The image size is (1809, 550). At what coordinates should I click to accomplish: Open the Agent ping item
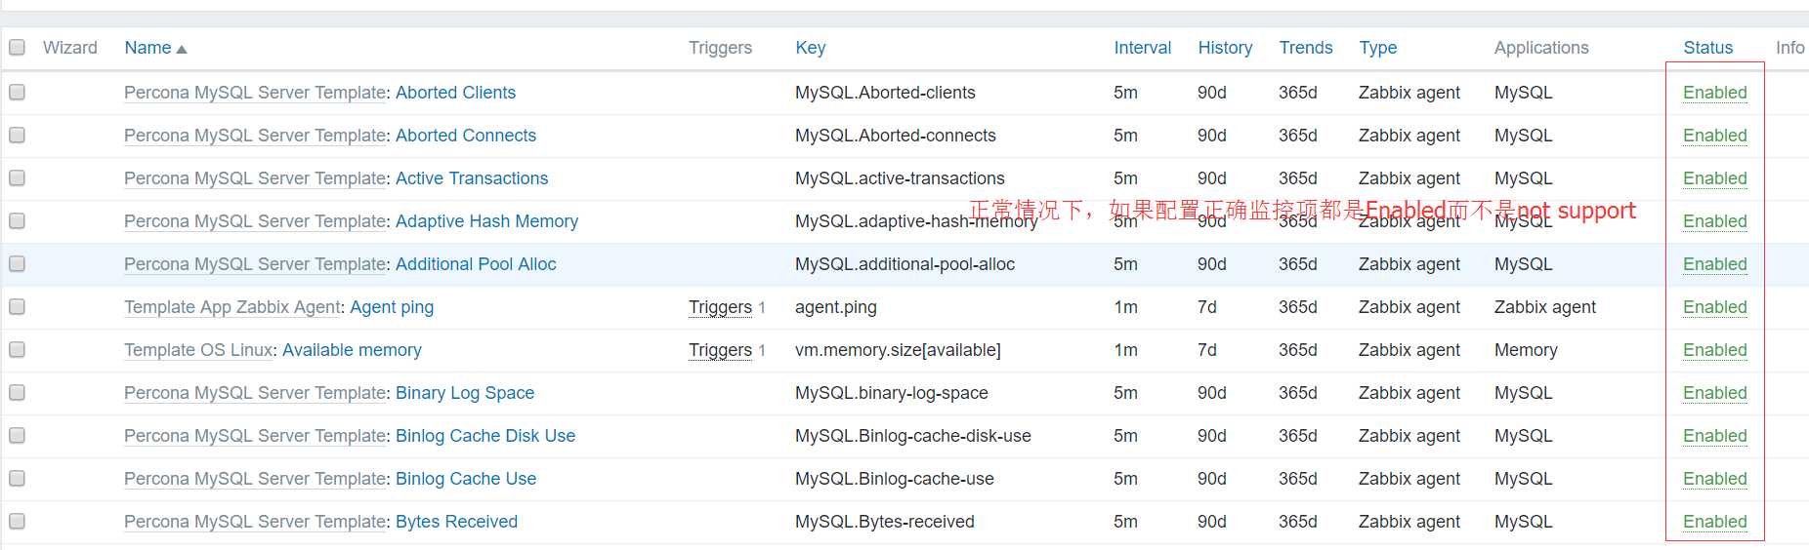click(x=392, y=307)
